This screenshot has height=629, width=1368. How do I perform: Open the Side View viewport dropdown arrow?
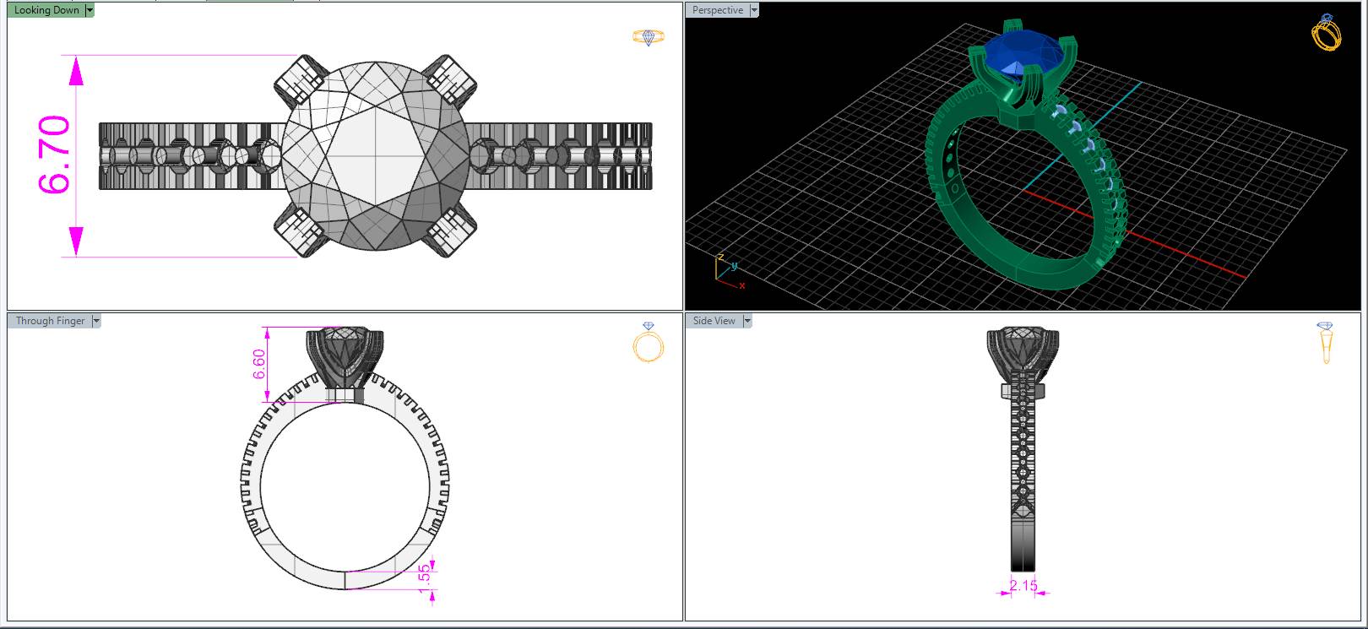click(747, 321)
